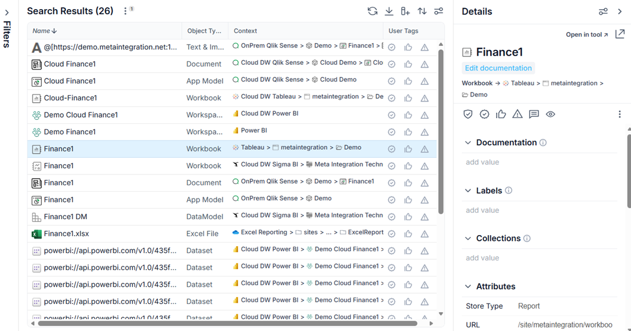The width and height of the screenshot is (631, 331).
Task: Click the comment icon in Details panel
Action: pos(533,114)
